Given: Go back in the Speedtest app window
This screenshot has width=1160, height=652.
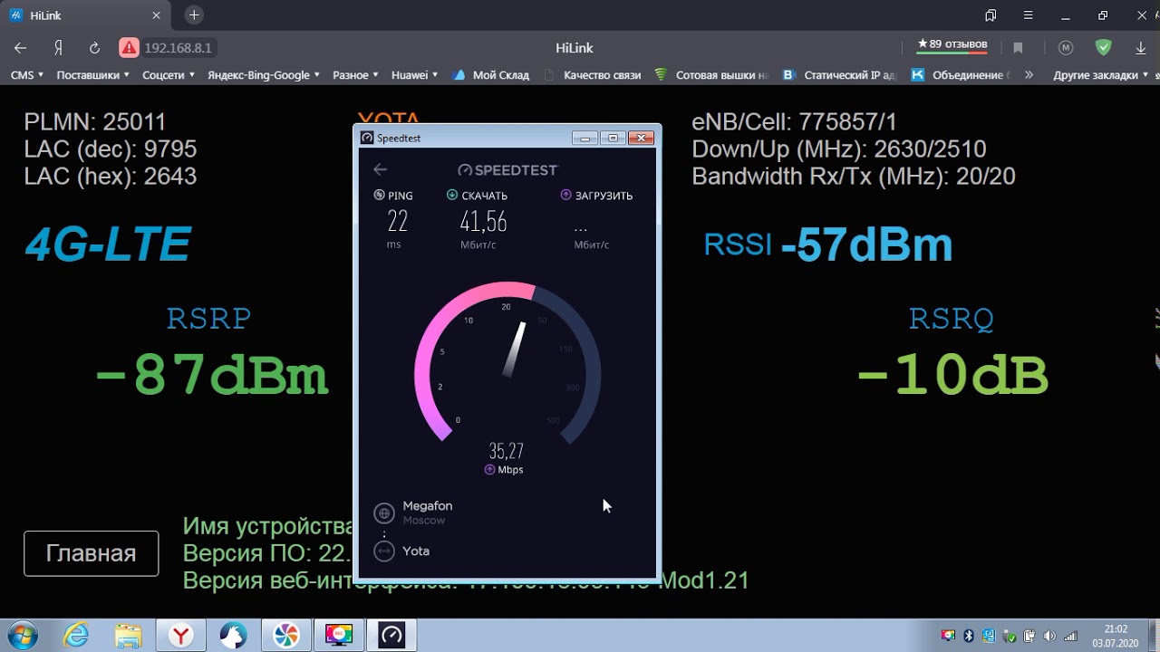Looking at the screenshot, I should click(380, 169).
